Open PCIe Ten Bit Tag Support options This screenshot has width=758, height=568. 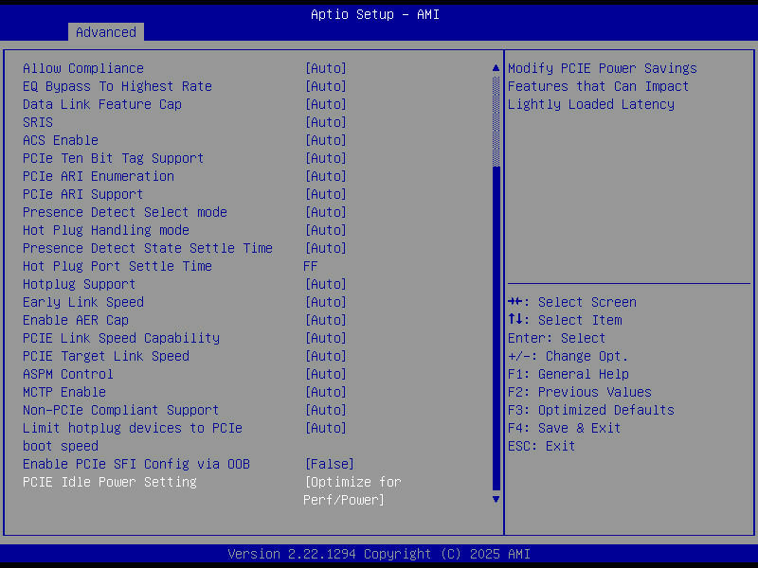pos(326,157)
